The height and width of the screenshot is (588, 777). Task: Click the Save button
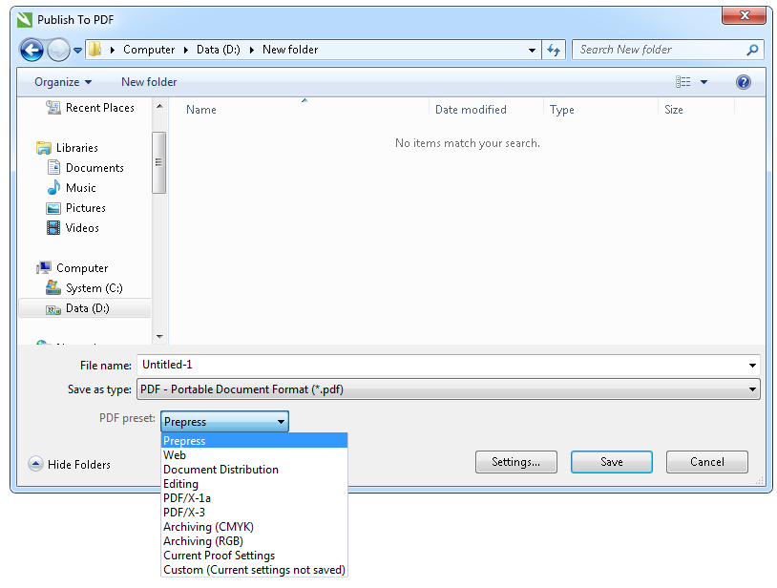click(x=612, y=462)
